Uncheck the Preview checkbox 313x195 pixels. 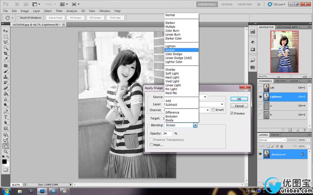click(x=232, y=114)
